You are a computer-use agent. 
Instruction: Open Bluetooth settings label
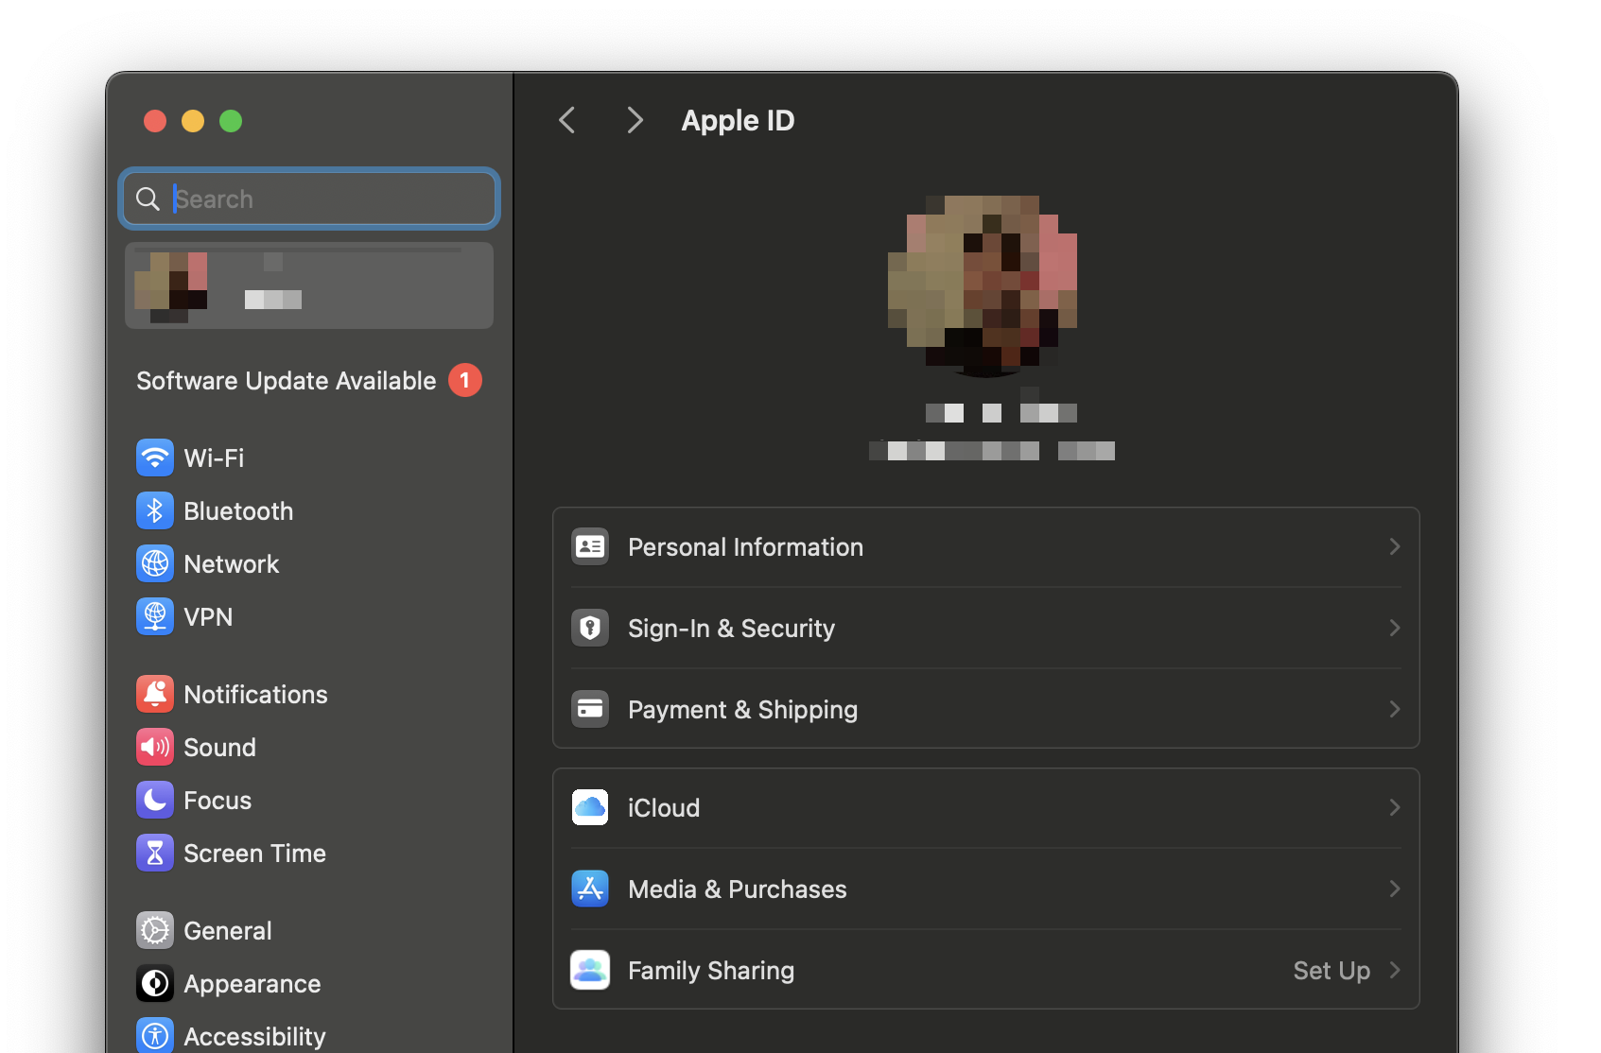pyautogui.click(x=238, y=511)
